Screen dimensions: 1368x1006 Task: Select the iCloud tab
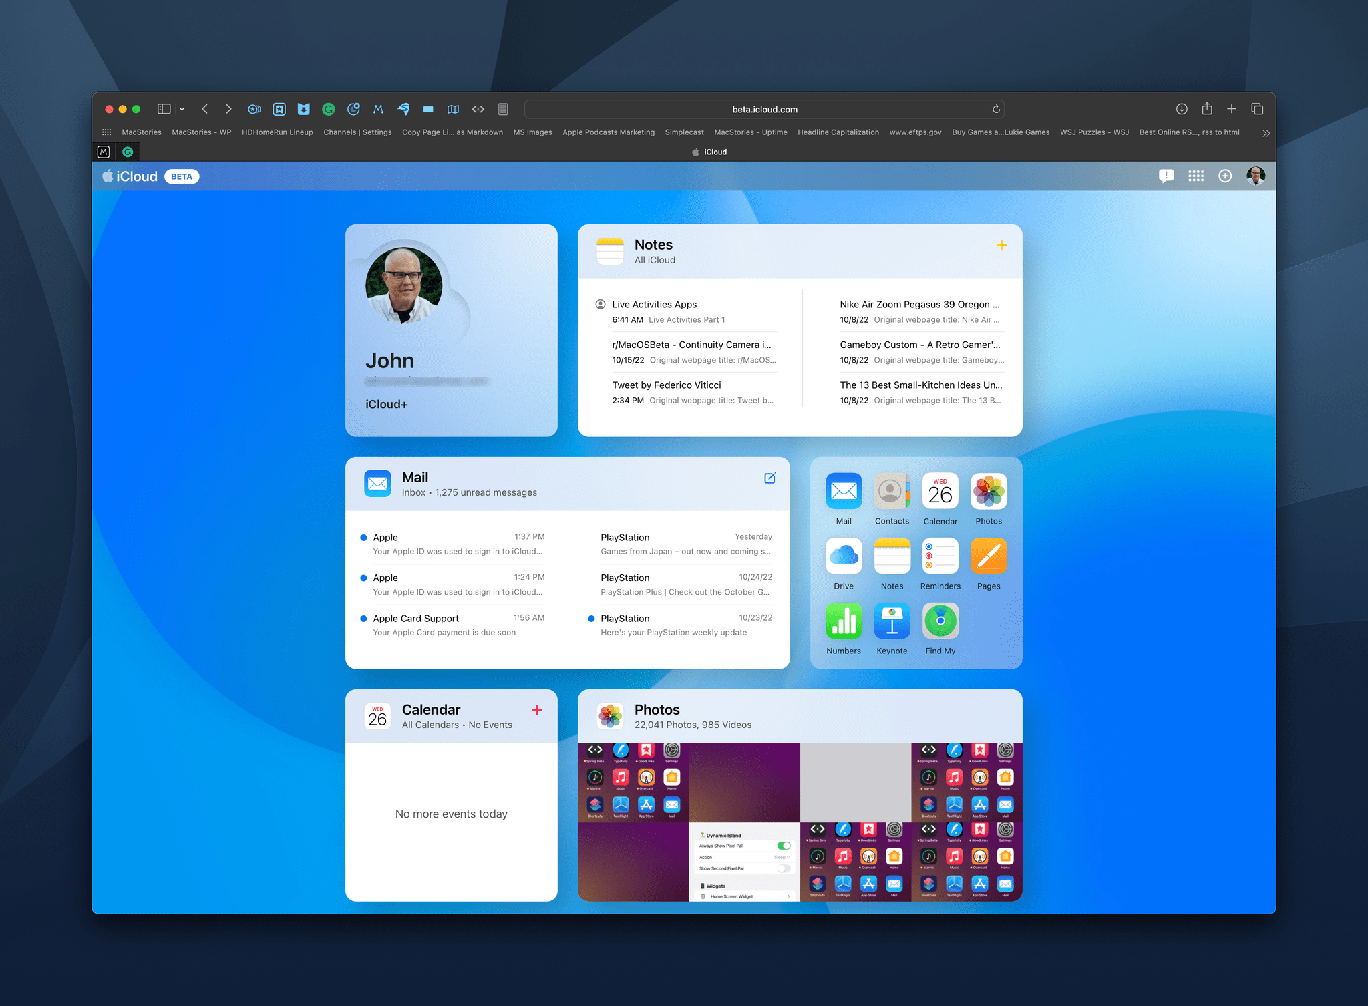click(709, 152)
